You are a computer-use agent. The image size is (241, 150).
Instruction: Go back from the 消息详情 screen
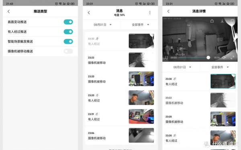pos(168,11)
